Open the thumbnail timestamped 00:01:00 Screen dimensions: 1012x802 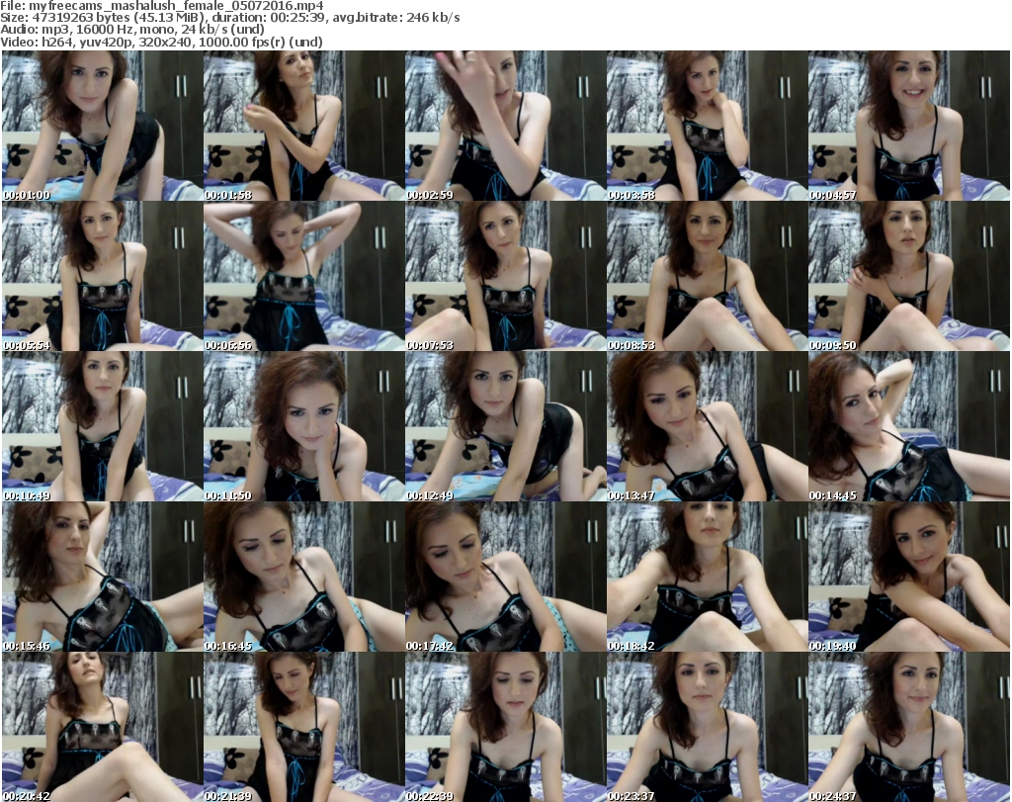[103, 126]
